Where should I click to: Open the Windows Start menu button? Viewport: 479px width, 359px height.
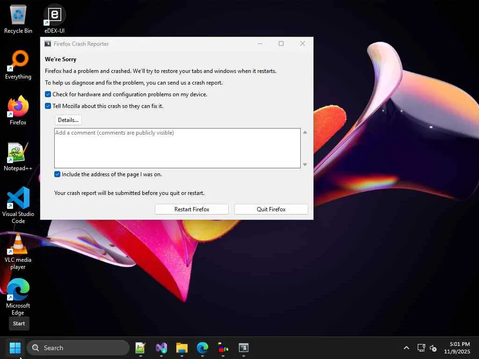(x=15, y=348)
